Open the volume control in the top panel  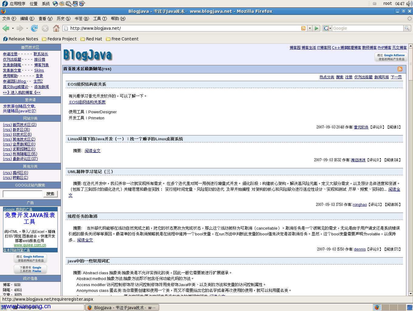pos(409,4)
